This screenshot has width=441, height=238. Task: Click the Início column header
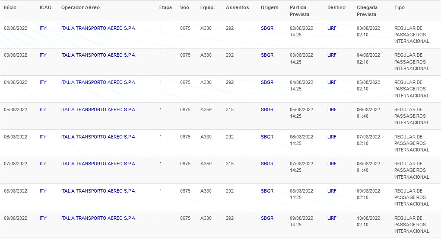coord(10,8)
